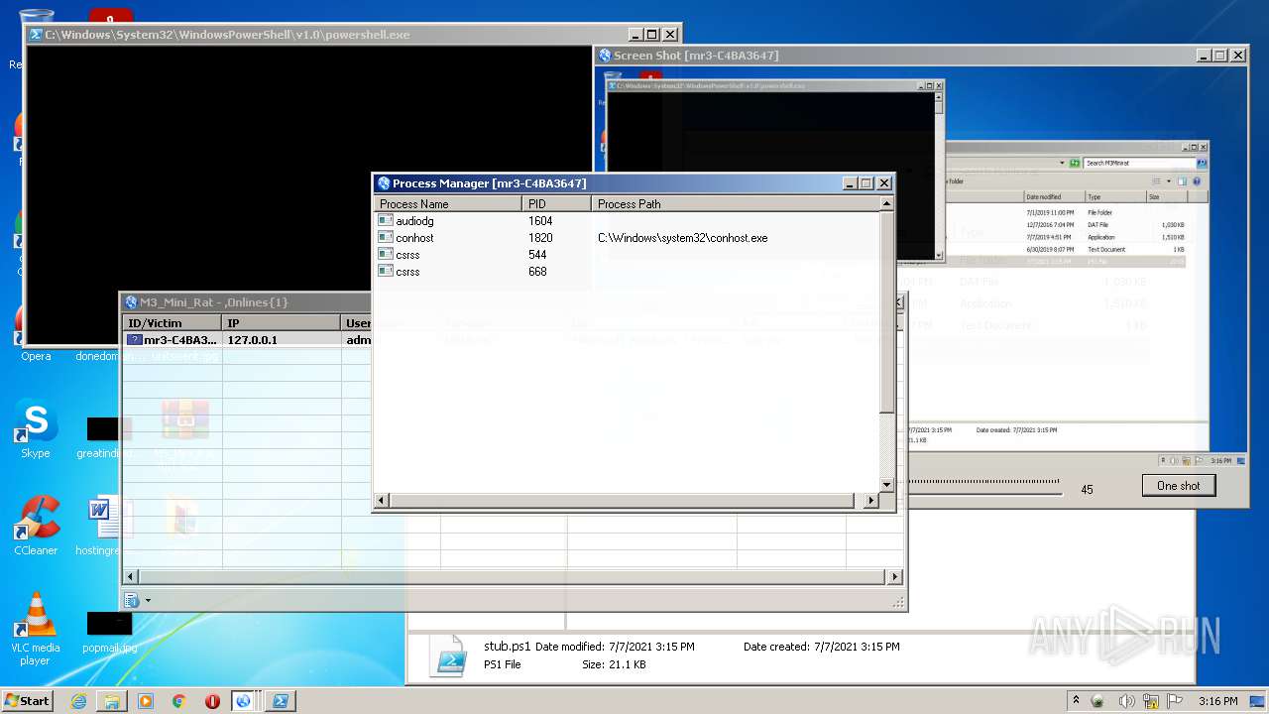Click the taskbar clock showing 3:16 PM

(1217, 701)
